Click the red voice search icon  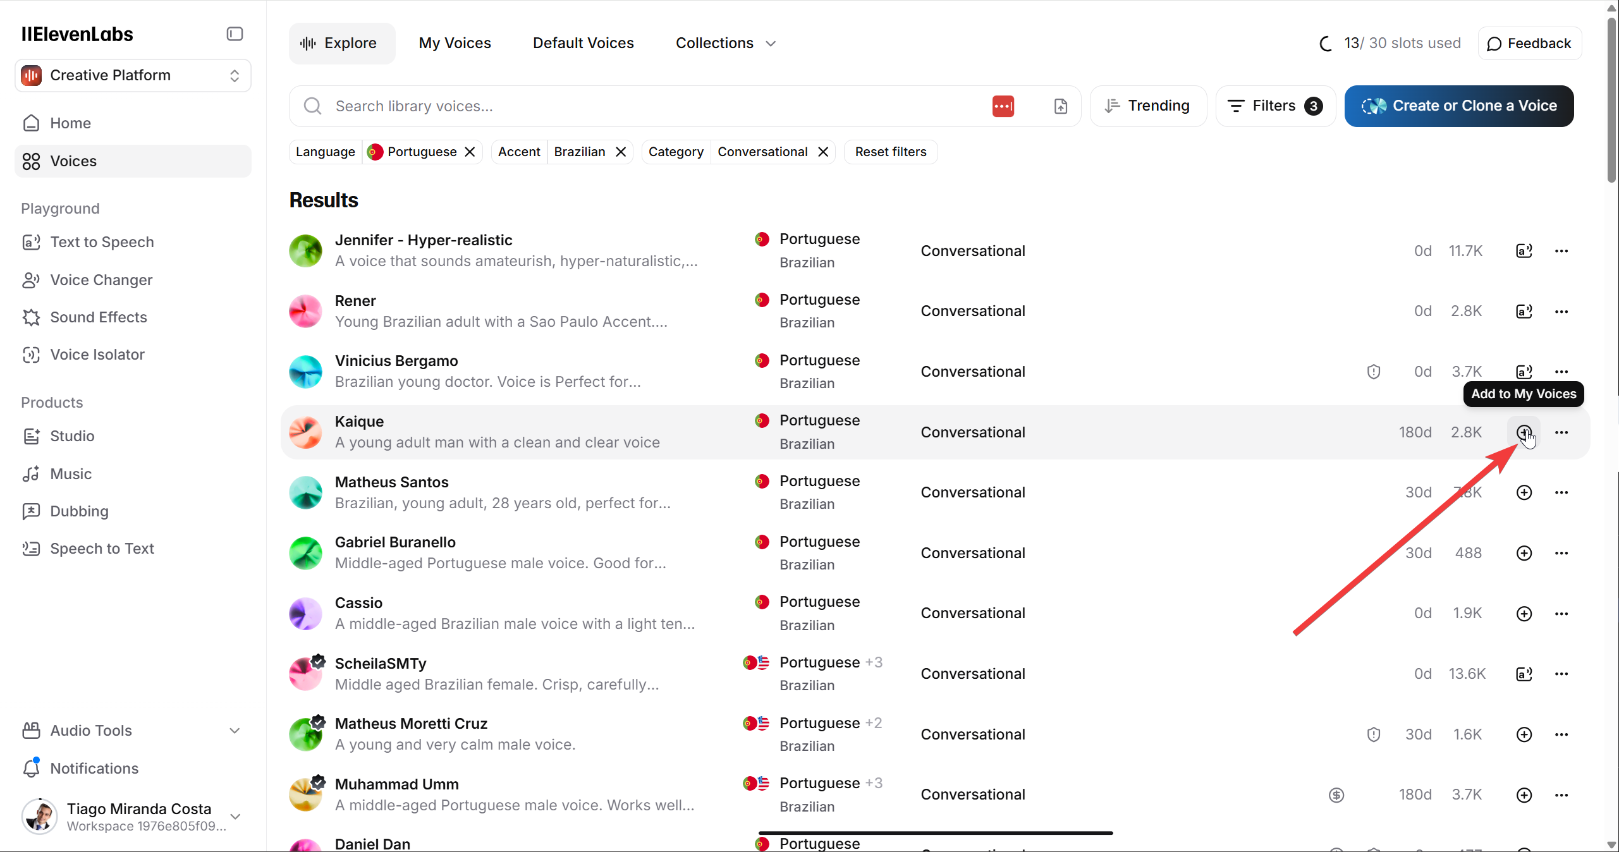click(x=1003, y=106)
